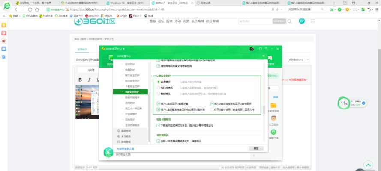Toggle 下载到风险或未知文件后 sandbox checkbox
Screen dimensions: 381x171
[x=159, y=125]
